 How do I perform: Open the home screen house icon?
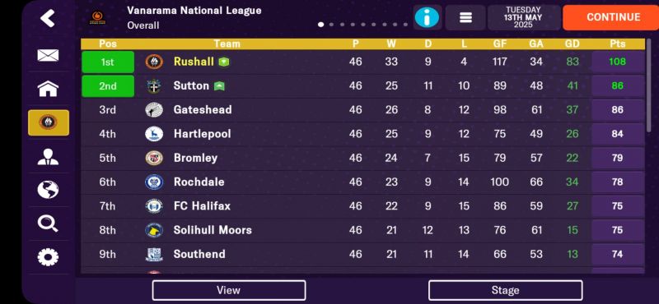[x=48, y=89]
